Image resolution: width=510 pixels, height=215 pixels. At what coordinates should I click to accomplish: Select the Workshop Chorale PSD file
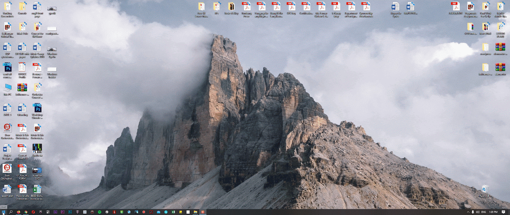pyautogui.click(x=37, y=111)
